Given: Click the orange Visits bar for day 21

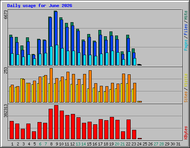Looking at the screenshot, I should [124, 88].
